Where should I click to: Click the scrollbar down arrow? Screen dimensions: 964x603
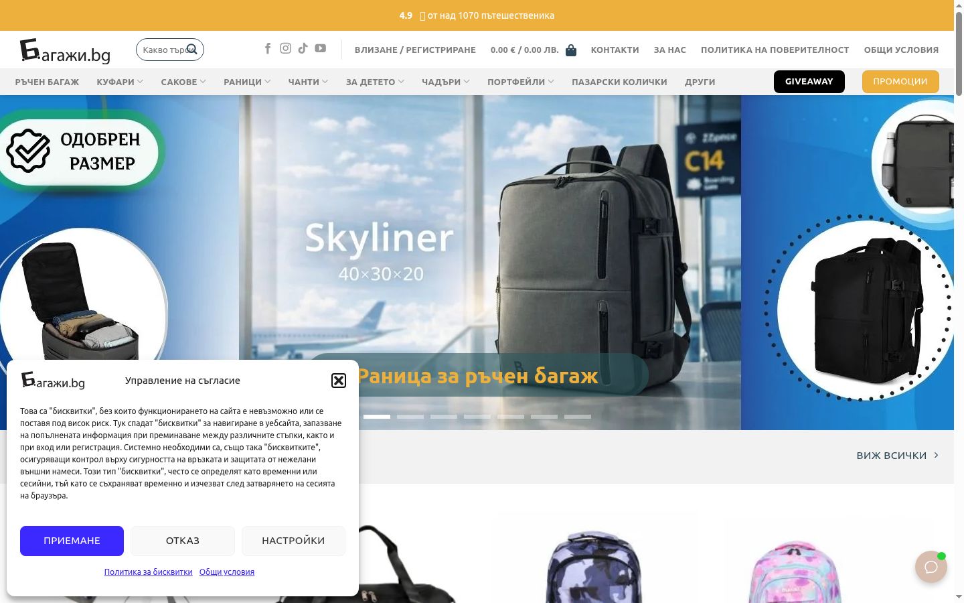(x=959, y=597)
